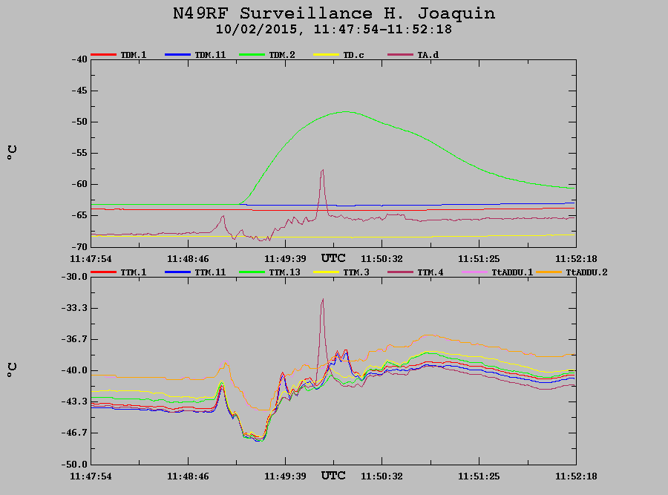Click the blue TTM.11 legend swatch
Viewport: 668px width, 495px height.
pyautogui.click(x=177, y=272)
